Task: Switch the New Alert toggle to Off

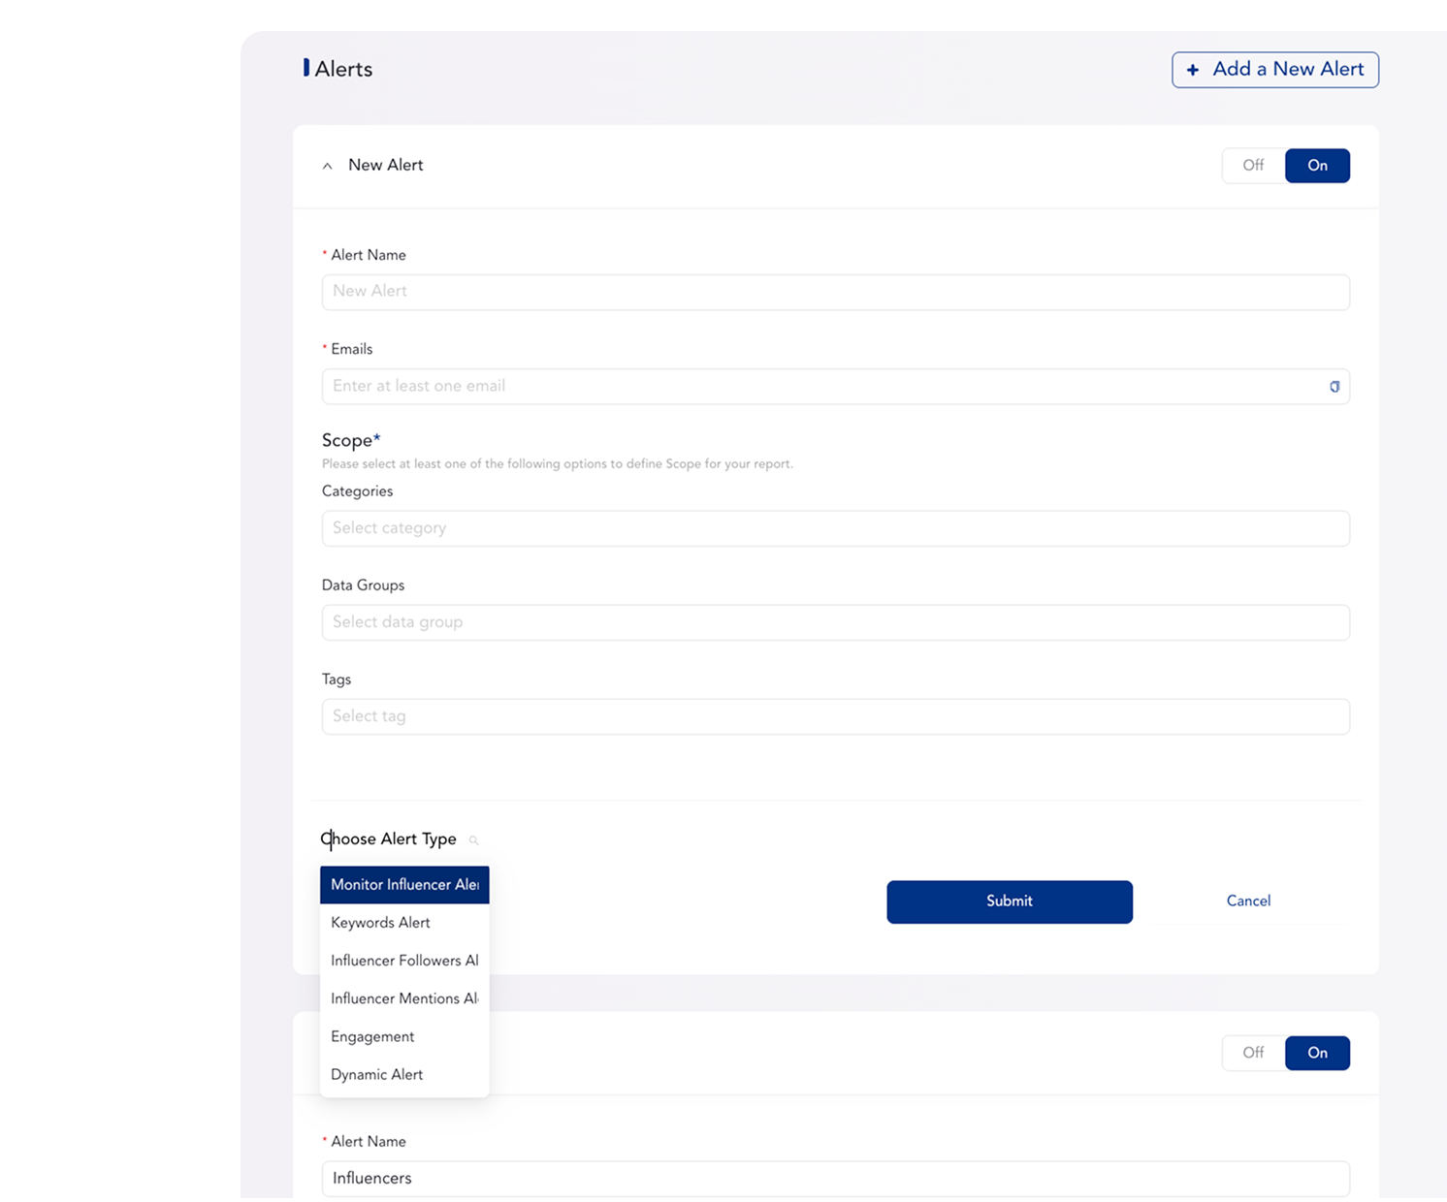Action: click(x=1253, y=166)
